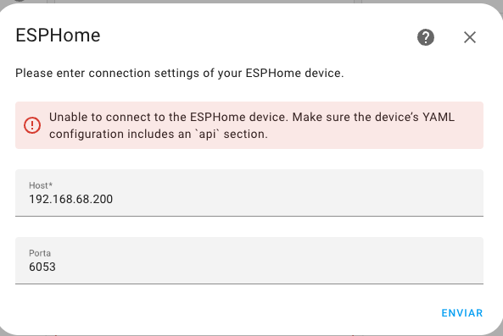Close the ESPHome dialog with the X
503x336 pixels.
click(x=470, y=37)
